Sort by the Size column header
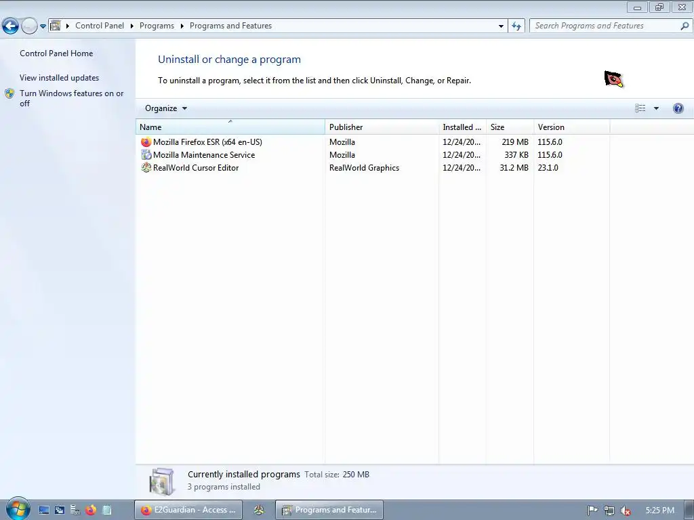The image size is (694, 520). [510, 127]
